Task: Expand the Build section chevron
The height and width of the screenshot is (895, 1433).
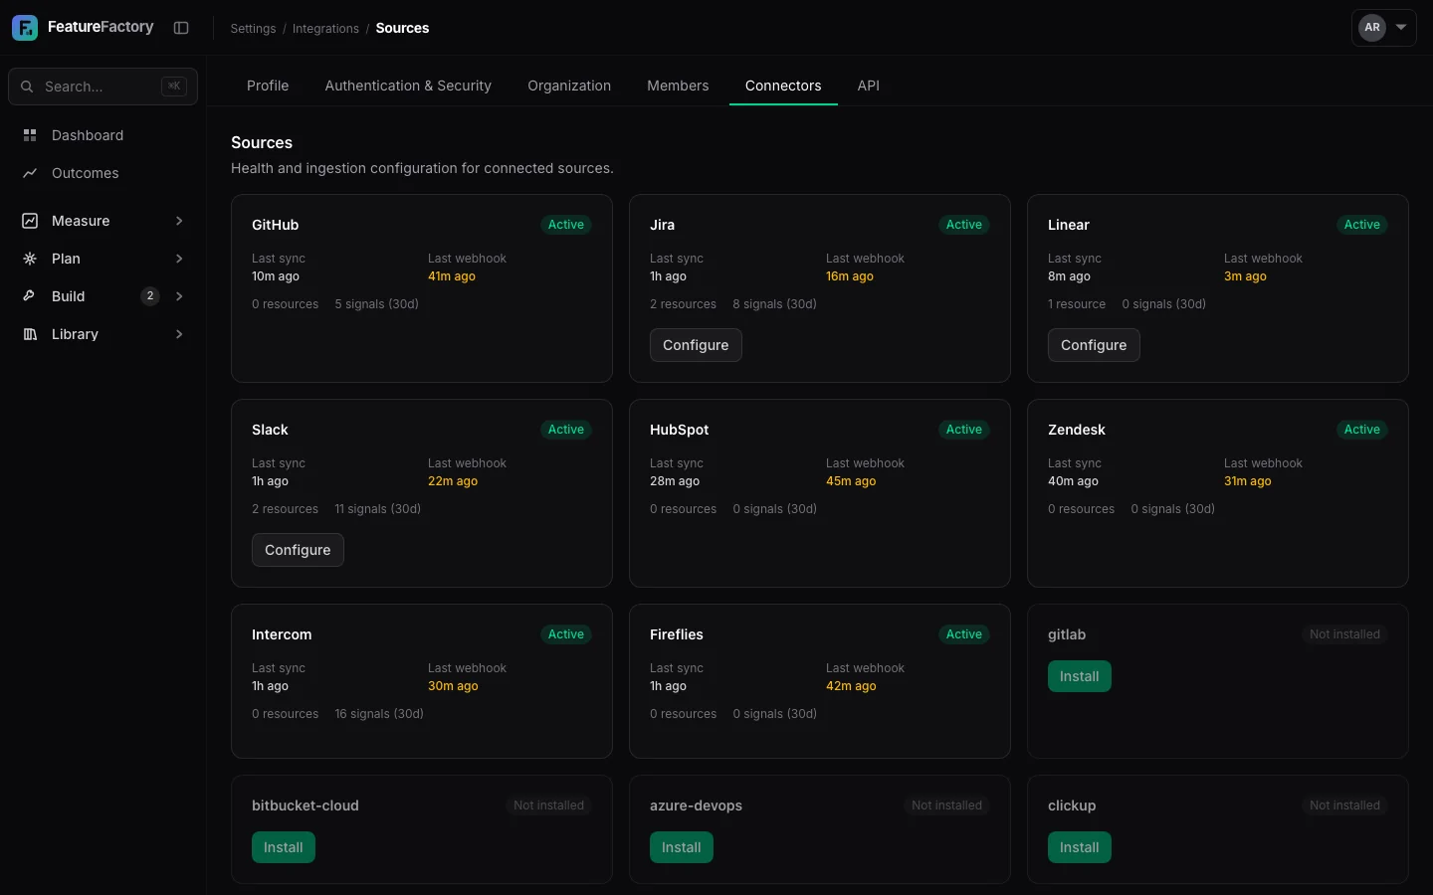Action: (x=179, y=296)
